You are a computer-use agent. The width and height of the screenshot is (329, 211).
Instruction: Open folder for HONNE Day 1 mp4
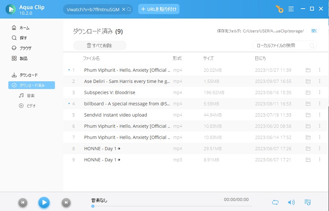(x=308, y=149)
